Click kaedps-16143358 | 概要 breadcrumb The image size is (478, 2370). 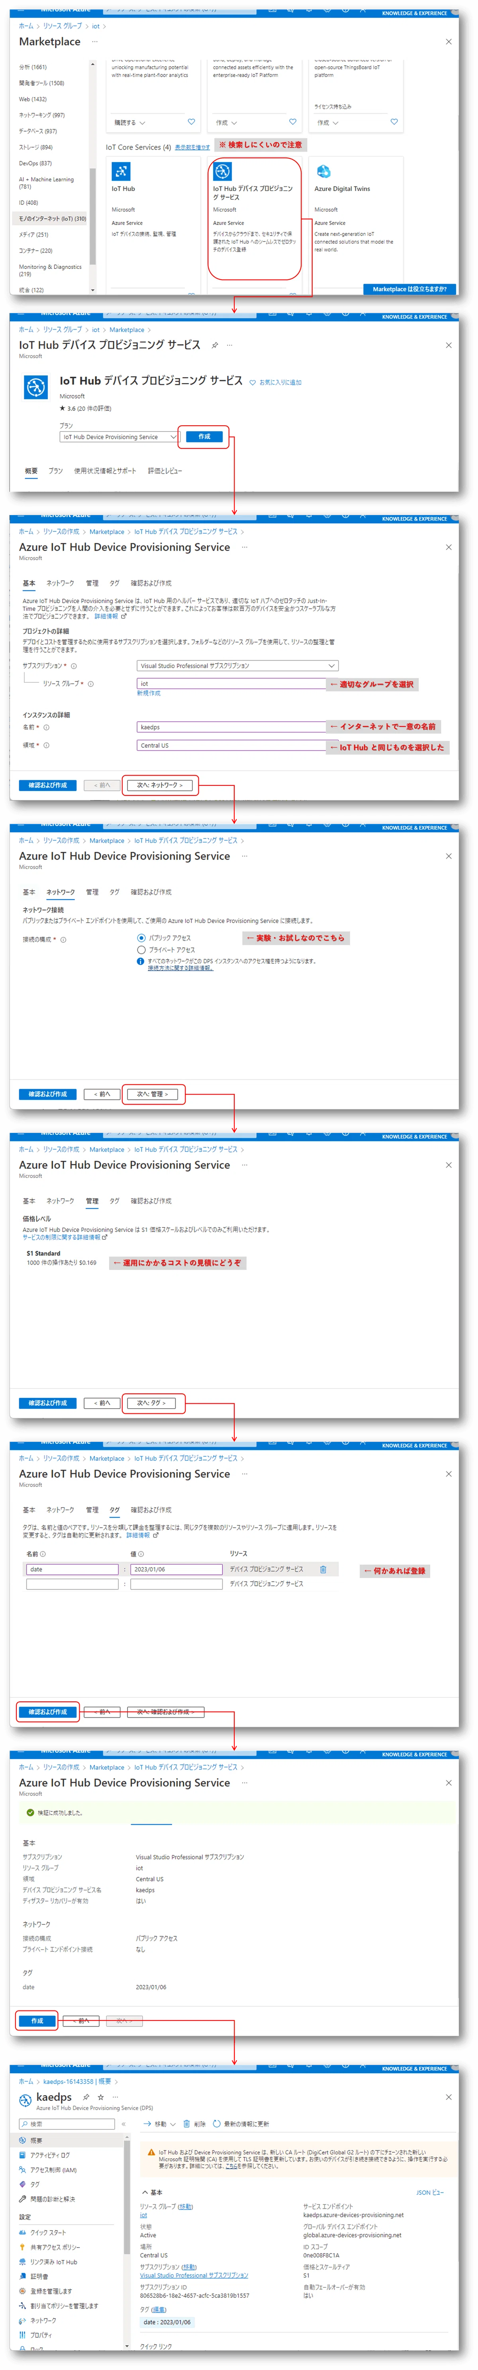[77, 2081]
